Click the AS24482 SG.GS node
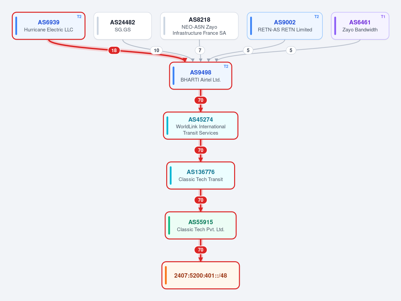The width and height of the screenshot is (401, 301). (x=123, y=26)
